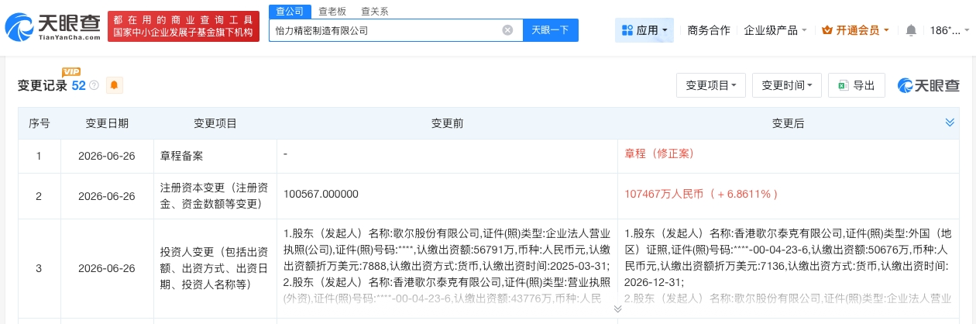Switch to the 查老板 tab
This screenshot has width=976, height=324.
pyautogui.click(x=331, y=11)
